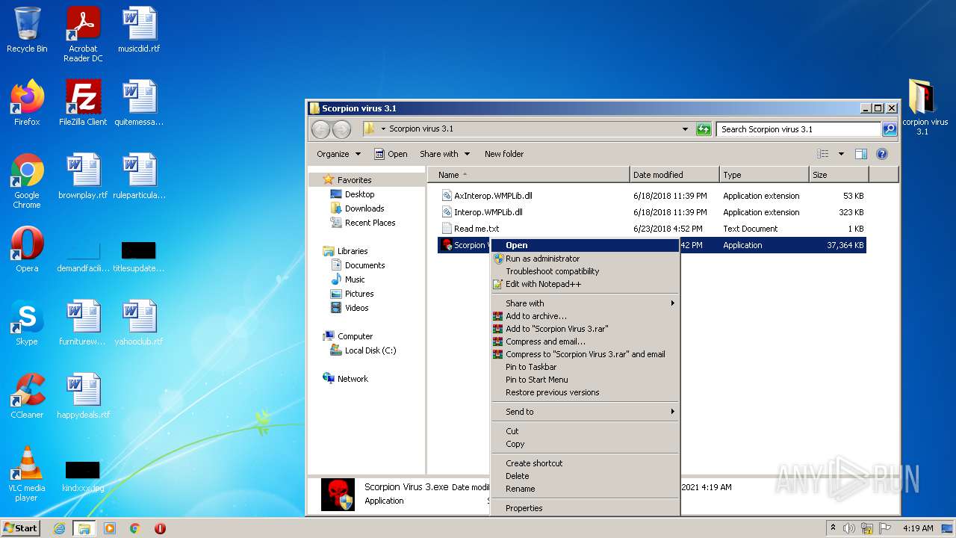Select the Google Chrome desktop icon
Image resolution: width=956 pixels, height=538 pixels.
pos(27,181)
